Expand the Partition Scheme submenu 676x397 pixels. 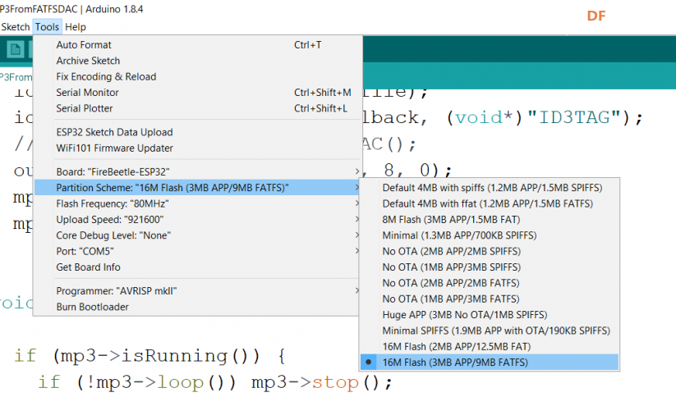[198, 188]
